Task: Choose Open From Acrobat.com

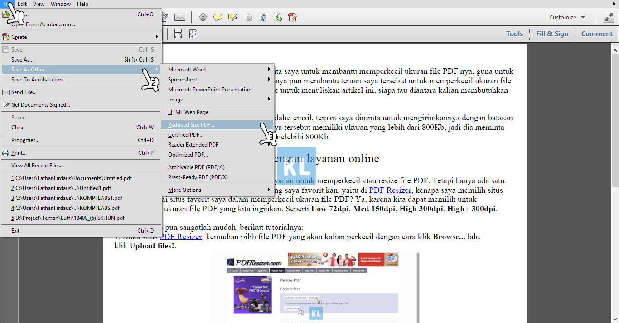Action: tap(81, 24)
